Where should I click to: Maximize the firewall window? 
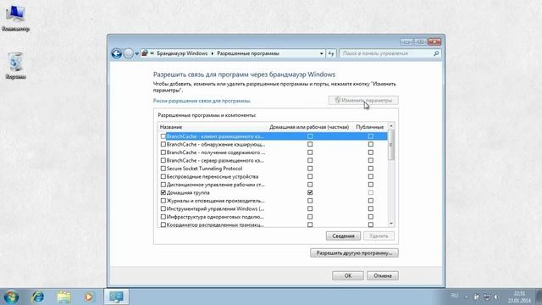point(420,42)
